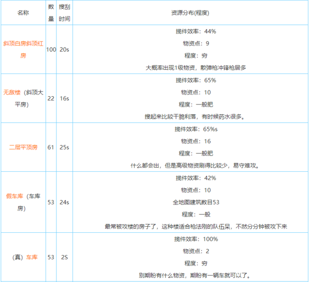
Task: Select the quantity cell reading 100
Action: pos(51,50)
